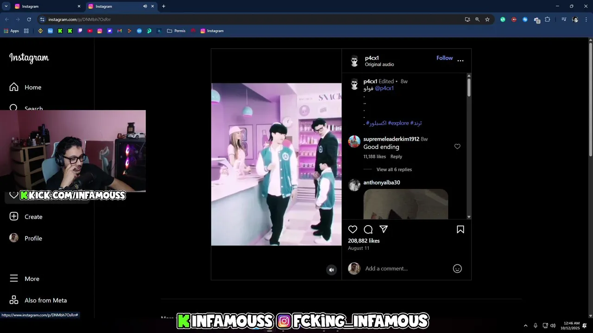Expand View all 6 replies
593x333 pixels.
[394, 170]
